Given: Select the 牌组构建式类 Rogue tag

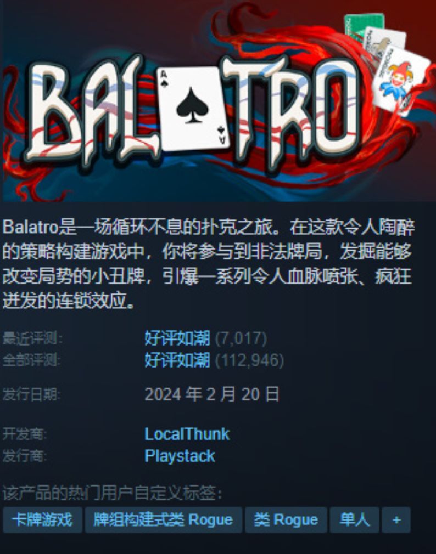Looking at the screenshot, I should point(164,520).
